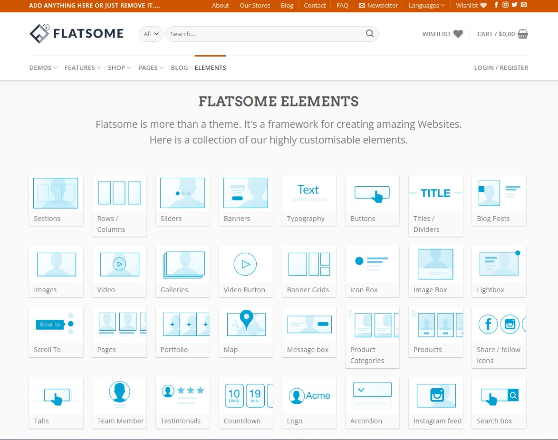Expand the Pages menu in the navigation bar
This screenshot has height=440, width=558.
pyautogui.click(x=151, y=67)
